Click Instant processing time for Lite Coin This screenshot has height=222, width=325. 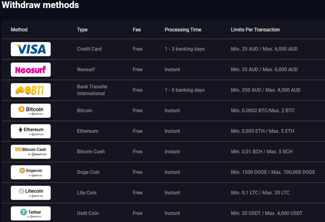click(x=172, y=192)
